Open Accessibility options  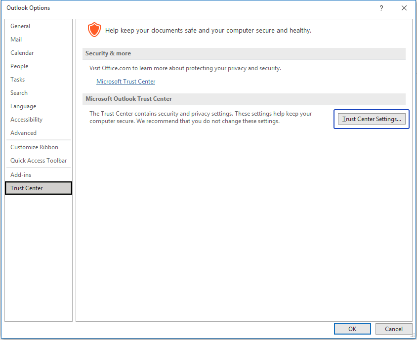point(26,119)
